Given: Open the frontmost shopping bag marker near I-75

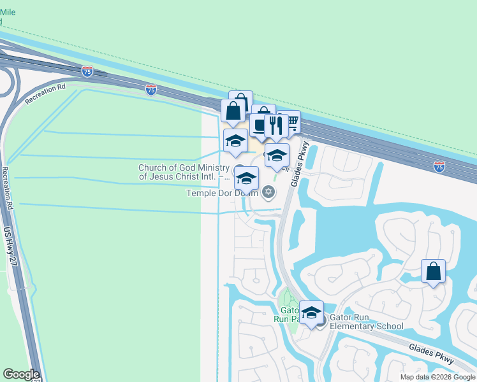Looking at the screenshot, I should pos(233,112).
